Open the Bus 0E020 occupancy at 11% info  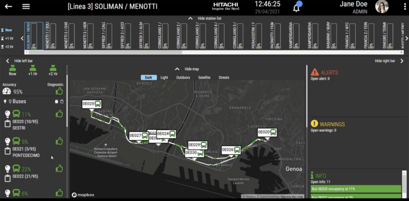tap(356, 189)
